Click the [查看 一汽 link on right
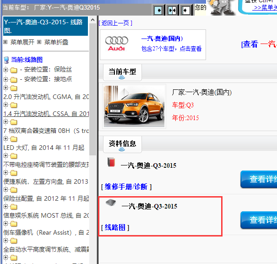This screenshot has width=277, height=264. coord(259,44)
